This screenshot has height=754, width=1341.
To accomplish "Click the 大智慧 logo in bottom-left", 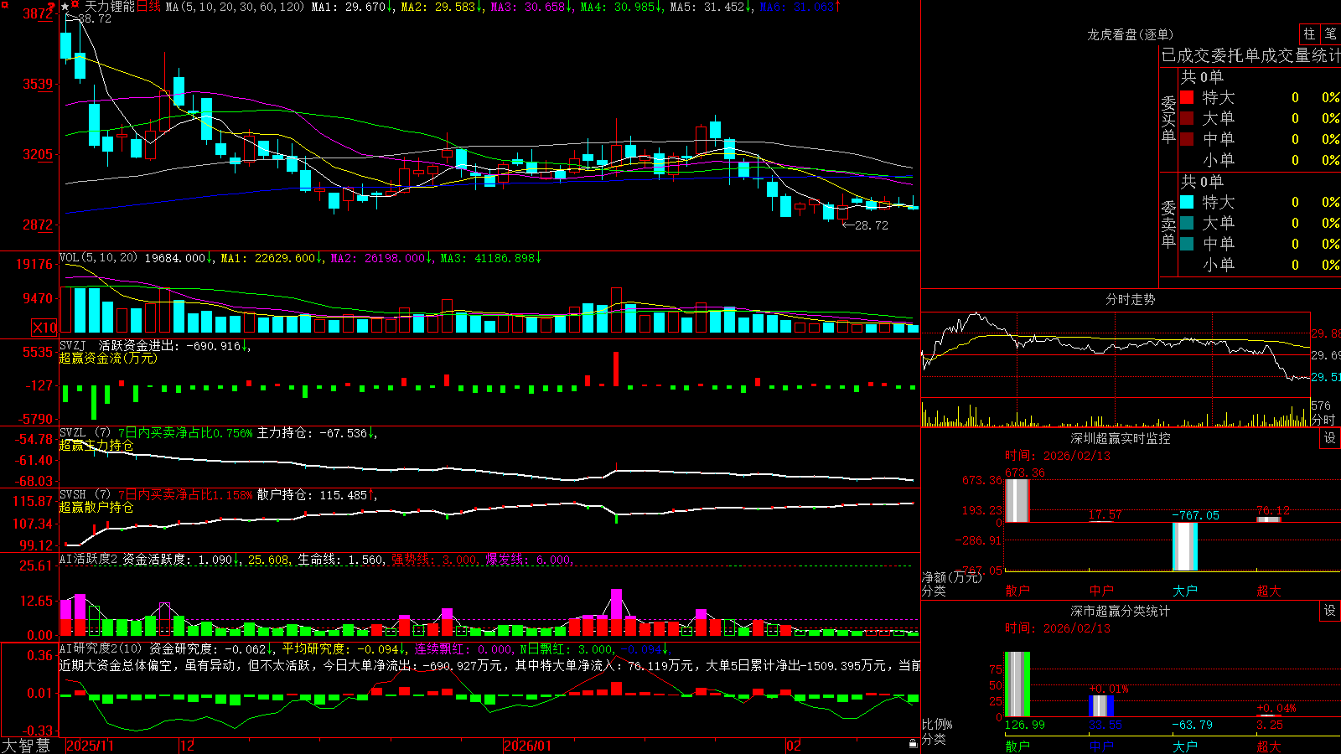I will (x=26, y=746).
